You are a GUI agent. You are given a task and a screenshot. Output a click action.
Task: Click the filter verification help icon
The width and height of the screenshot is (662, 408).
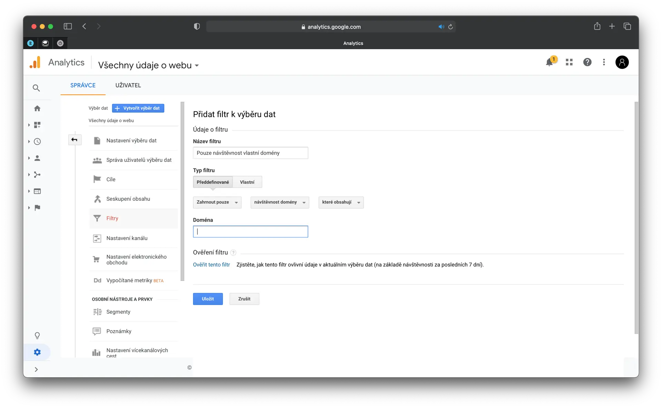pos(233,253)
